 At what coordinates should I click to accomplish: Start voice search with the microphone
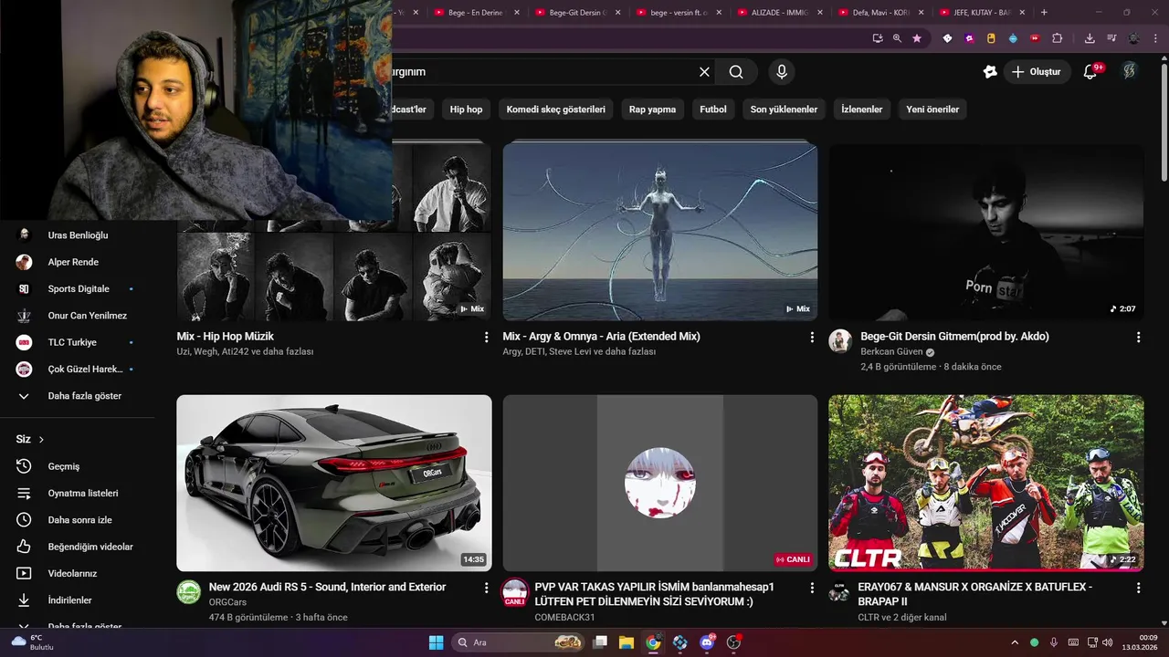click(x=781, y=72)
